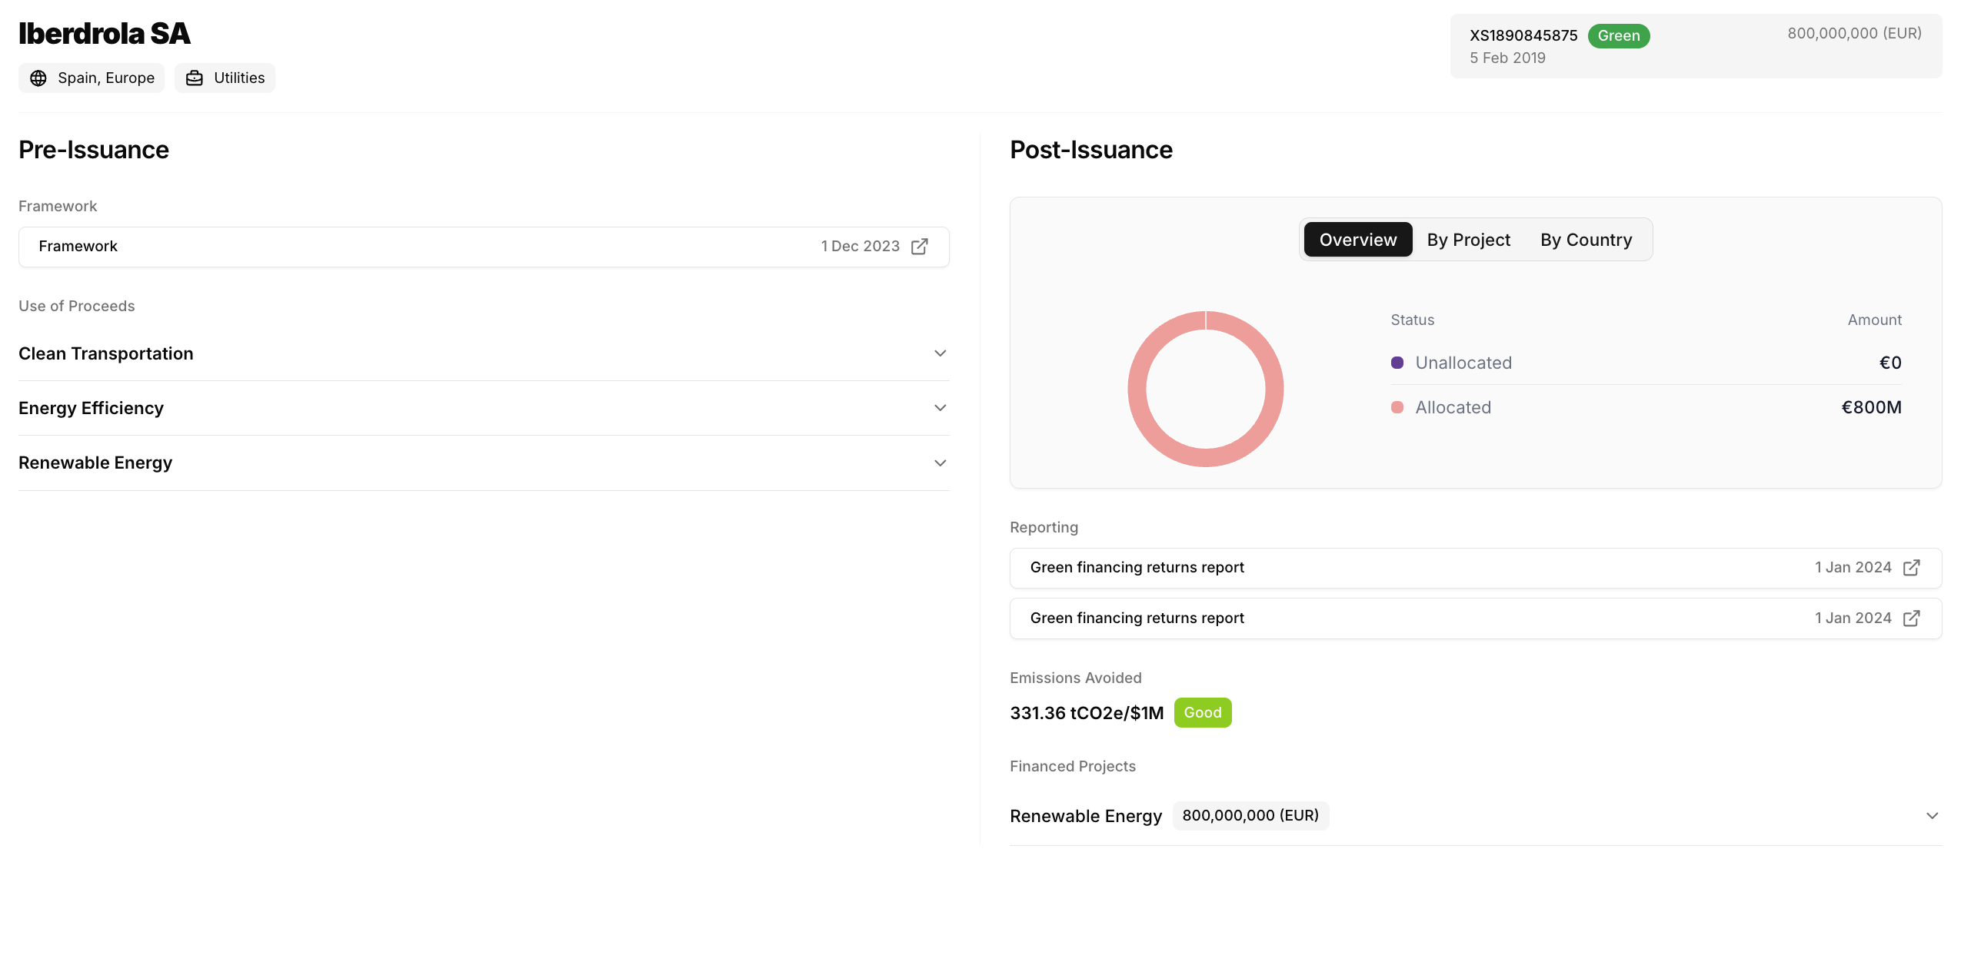Expand Energy Efficiency chevron

click(x=940, y=408)
